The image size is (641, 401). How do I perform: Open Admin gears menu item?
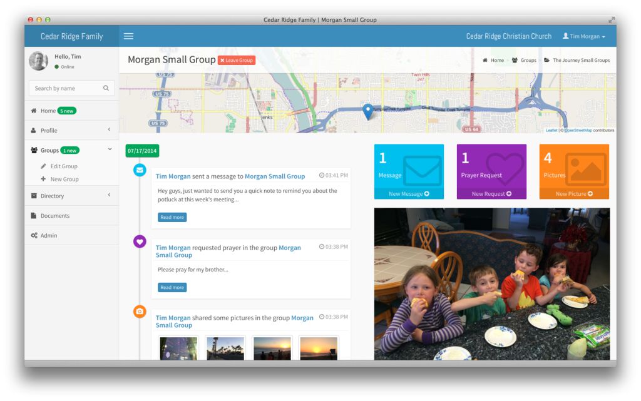tap(48, 235)
